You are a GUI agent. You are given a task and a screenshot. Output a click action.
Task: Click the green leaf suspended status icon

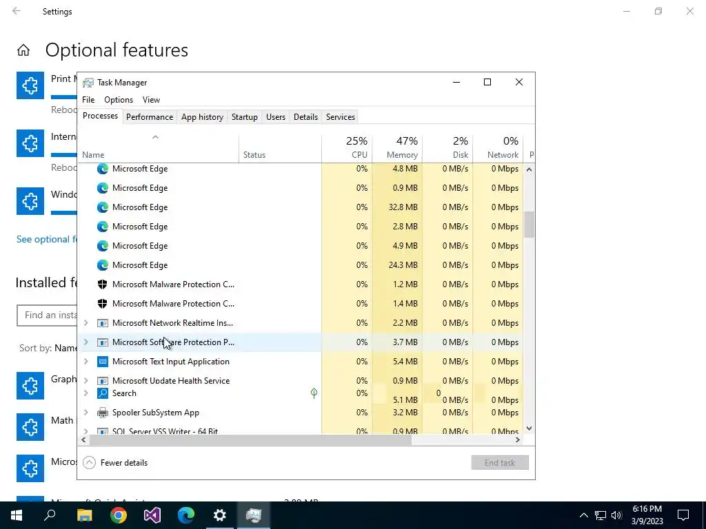314,393
